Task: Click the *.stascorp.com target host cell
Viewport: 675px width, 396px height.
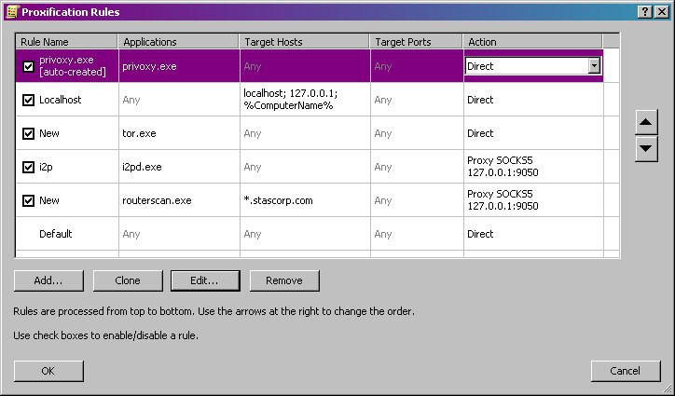Action: pyautogui.click(x=305, y=200)
